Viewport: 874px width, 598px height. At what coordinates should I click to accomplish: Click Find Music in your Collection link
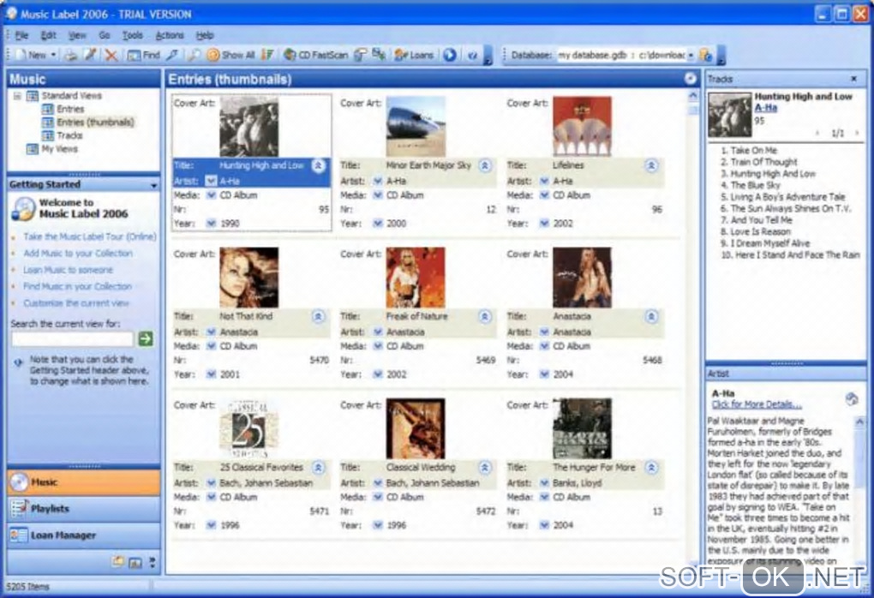pyautogui.click(x=77, y=286)
